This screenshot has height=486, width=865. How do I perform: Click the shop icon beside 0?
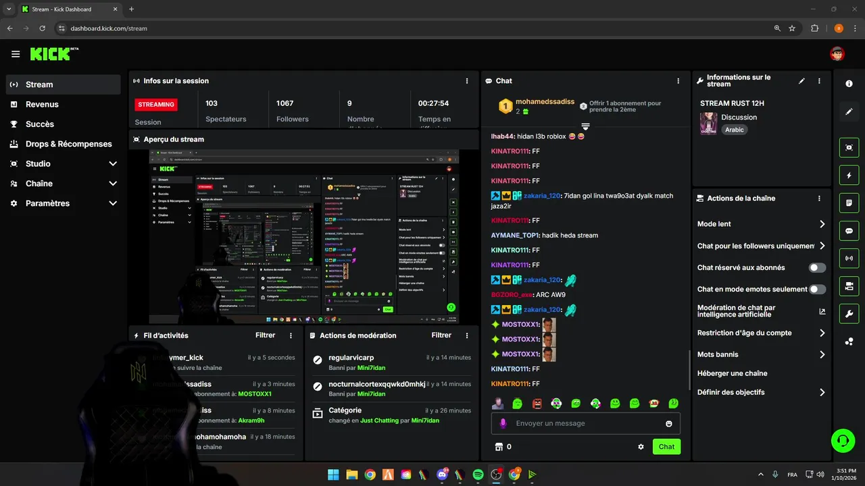(x=499, y=447)
